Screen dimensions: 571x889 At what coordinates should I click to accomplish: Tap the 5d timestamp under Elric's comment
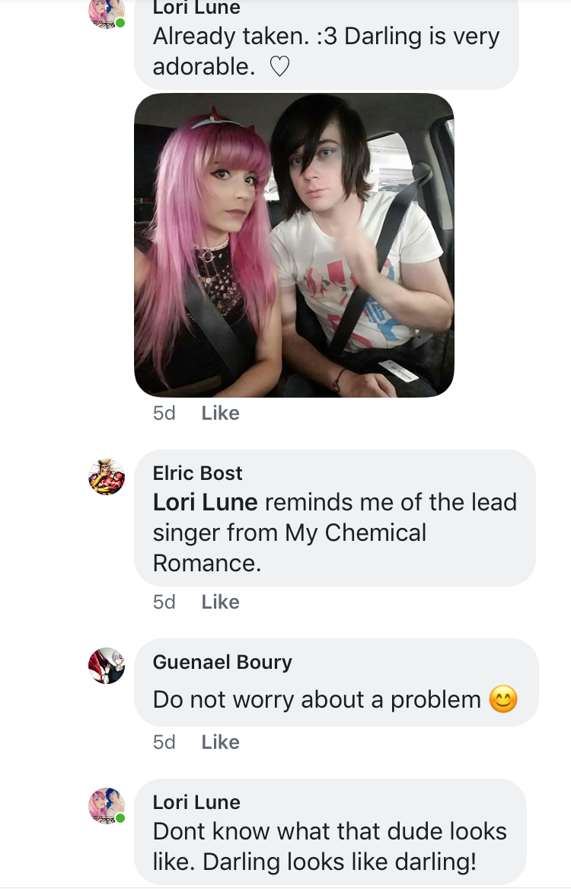164,602
